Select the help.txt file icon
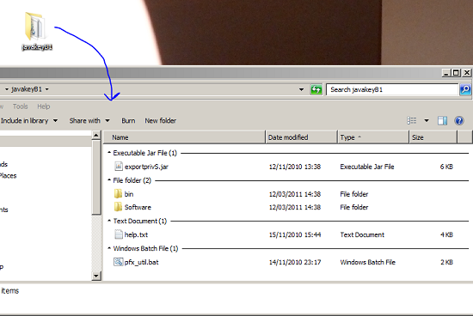Viewport: 473px width, 316px height. (119, 234)
